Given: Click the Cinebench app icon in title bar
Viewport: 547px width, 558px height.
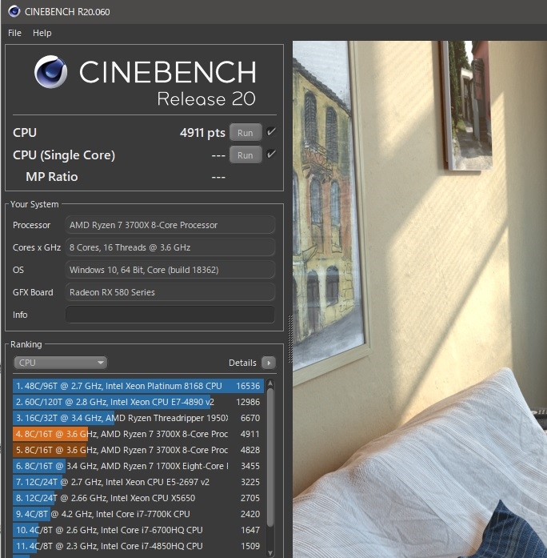Looking at the screenshot, I should coord(14,11).
